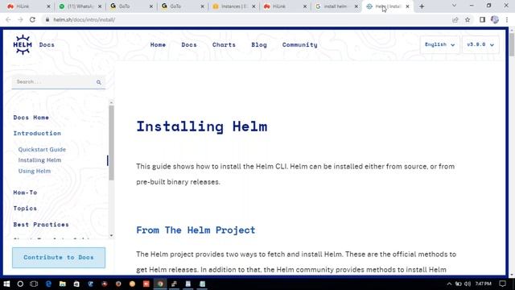Launch Microsoft Edge from the taskbar
The width and height of the screenshot is (515, 290).
[x=48, y=284]
